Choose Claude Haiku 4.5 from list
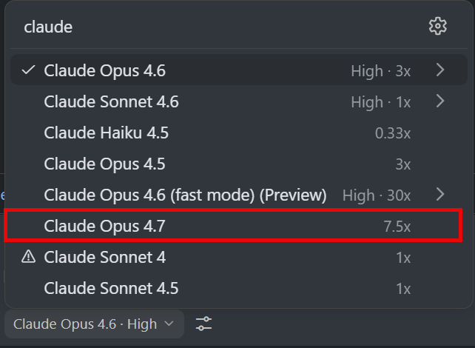 tap(106, 133)
